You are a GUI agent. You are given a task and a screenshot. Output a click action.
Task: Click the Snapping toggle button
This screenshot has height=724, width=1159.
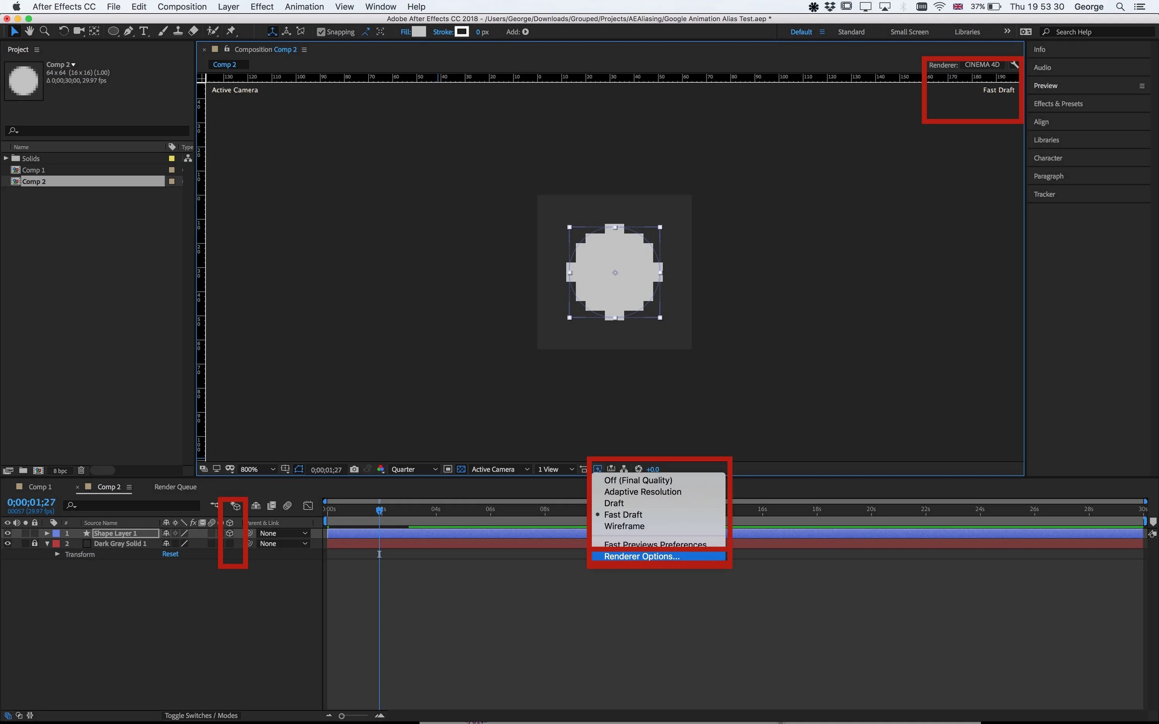point(319,32)
